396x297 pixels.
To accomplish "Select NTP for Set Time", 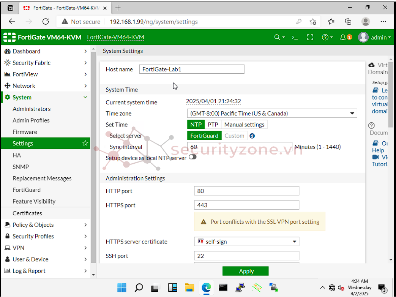I will click(196, 125).
